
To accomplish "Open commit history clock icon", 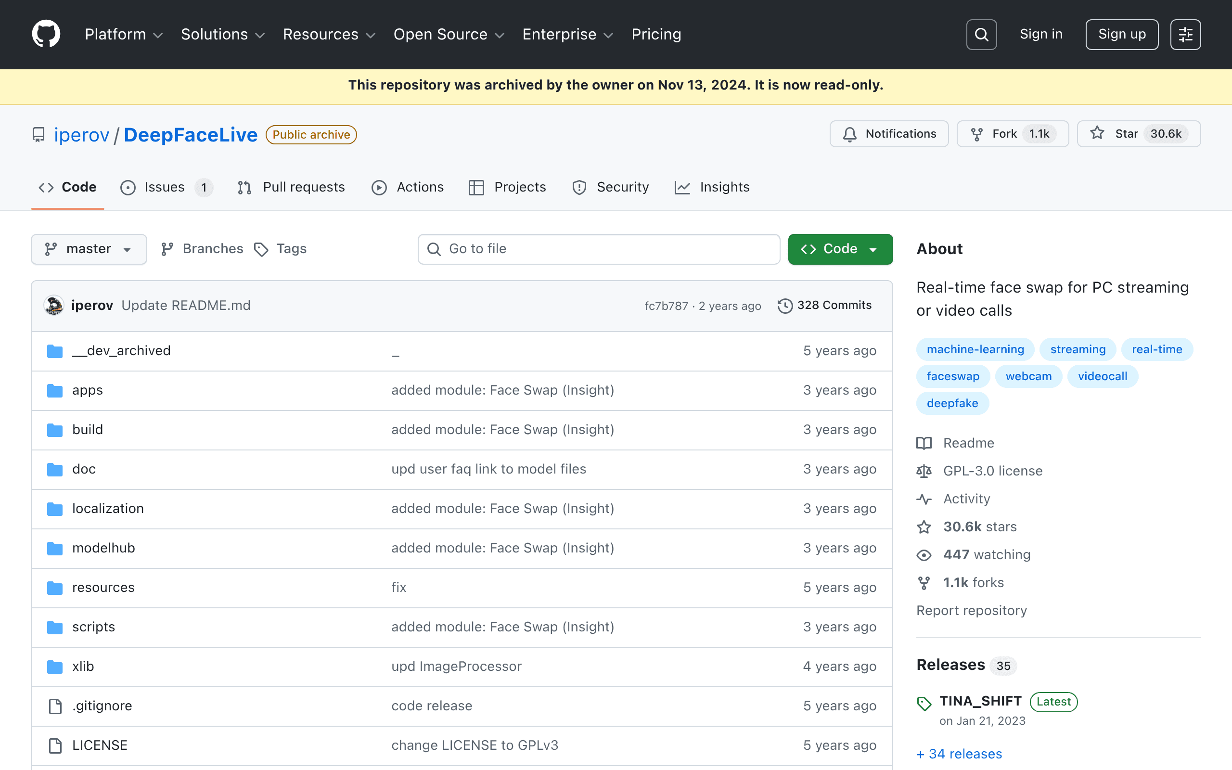I will [785, 306].
